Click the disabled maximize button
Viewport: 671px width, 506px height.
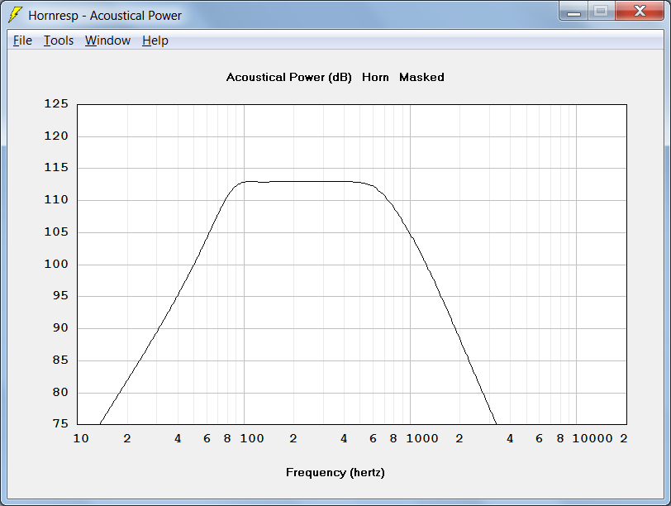[602, 11]
